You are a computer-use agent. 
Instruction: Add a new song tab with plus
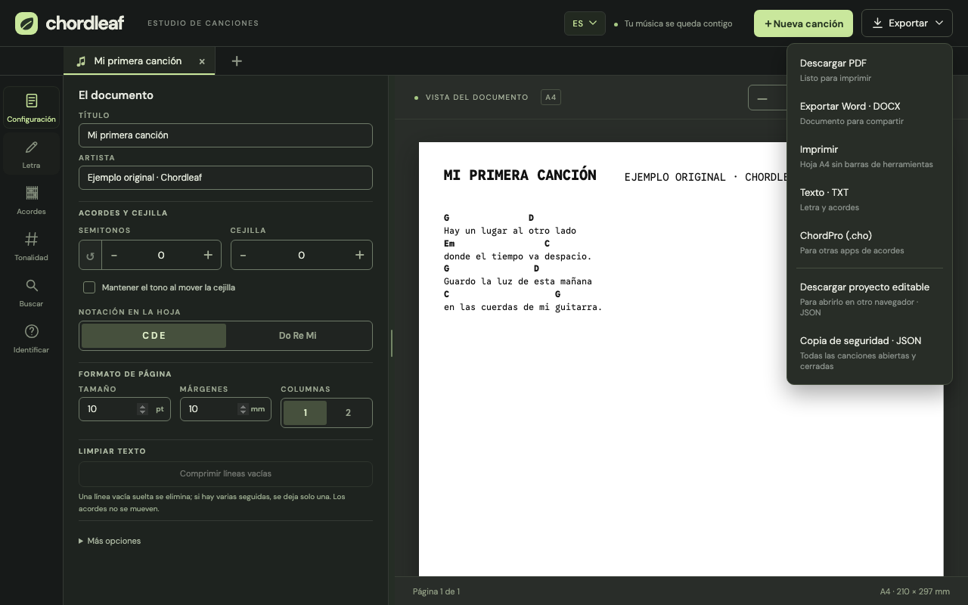237,61
